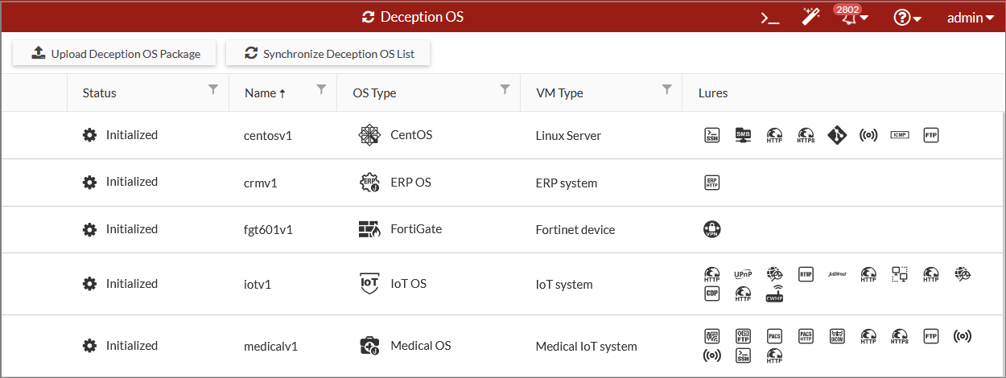Select the DICOM lure for medicalv1
The image size is (1006, 378).
click(x=837, y=335)
